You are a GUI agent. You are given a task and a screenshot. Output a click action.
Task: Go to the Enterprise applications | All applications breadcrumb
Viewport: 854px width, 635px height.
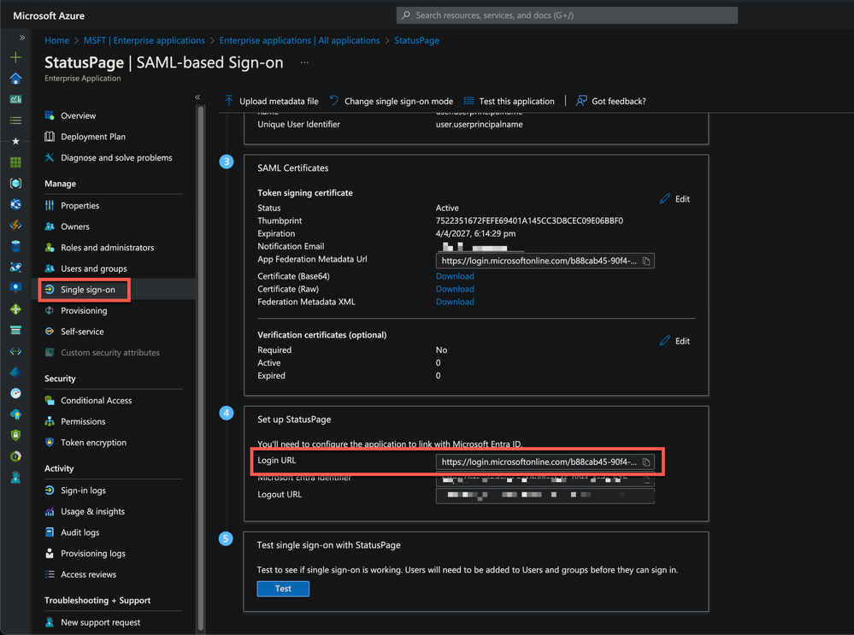pos(299,40)
